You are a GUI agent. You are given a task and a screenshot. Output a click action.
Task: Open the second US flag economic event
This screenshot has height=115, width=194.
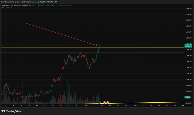(108, 102)
